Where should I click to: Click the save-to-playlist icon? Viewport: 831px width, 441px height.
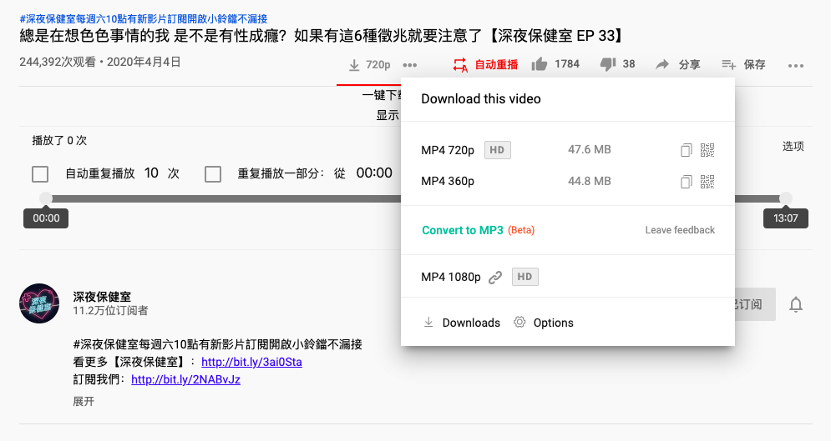tap(729, 64)
